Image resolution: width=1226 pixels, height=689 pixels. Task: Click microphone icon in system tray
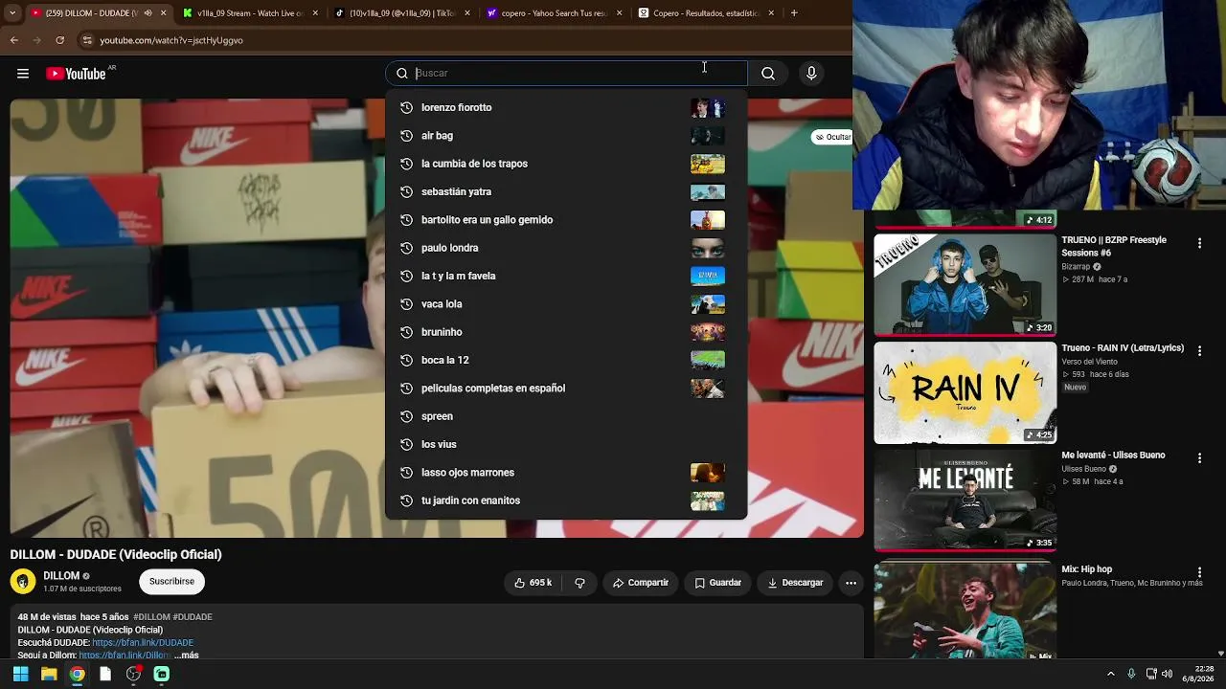point(1131,674)
